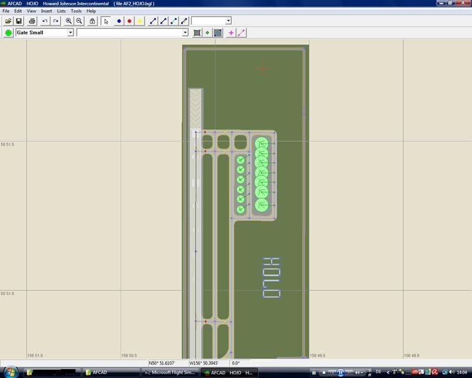Click the W156° 50.3945' longitude readout

pos(204,363)
